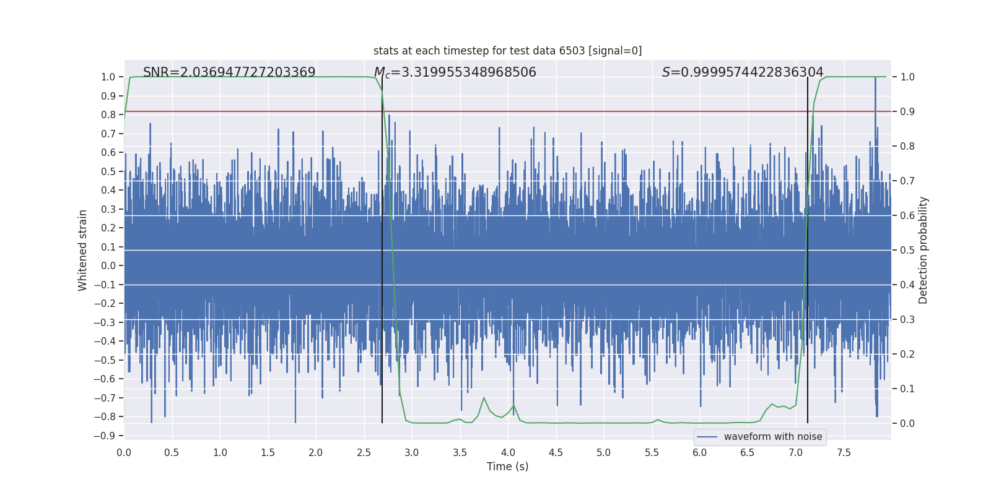Click the x-axis tick label 7.5
The image size is (991, 495).
[x=844, y=452]
